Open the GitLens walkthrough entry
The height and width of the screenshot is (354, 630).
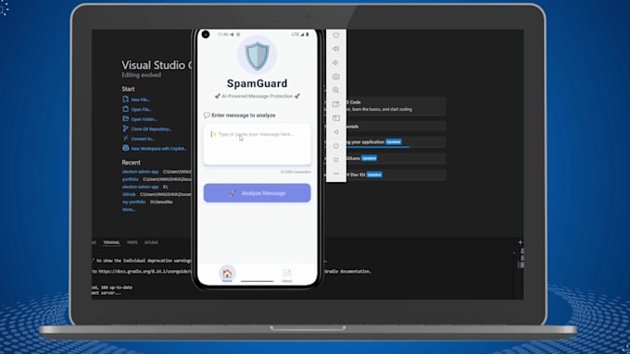click(396, 158)
